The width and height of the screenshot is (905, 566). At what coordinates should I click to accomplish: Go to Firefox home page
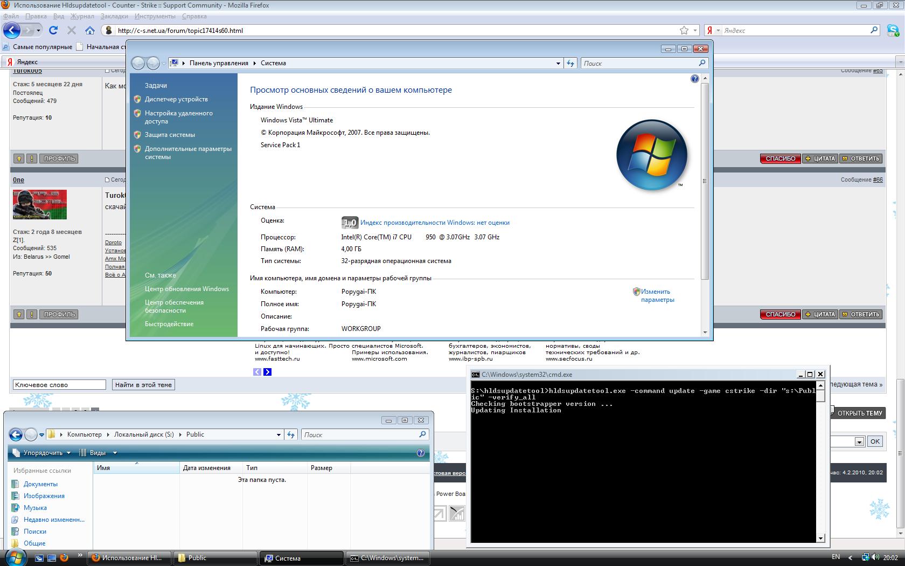click(x=90, y=30)
